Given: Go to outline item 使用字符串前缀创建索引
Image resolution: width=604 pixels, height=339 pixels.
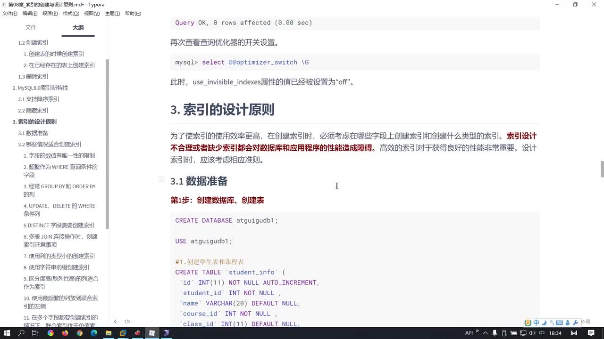Looking at the screenshot, I should click(x=57, y=267).
